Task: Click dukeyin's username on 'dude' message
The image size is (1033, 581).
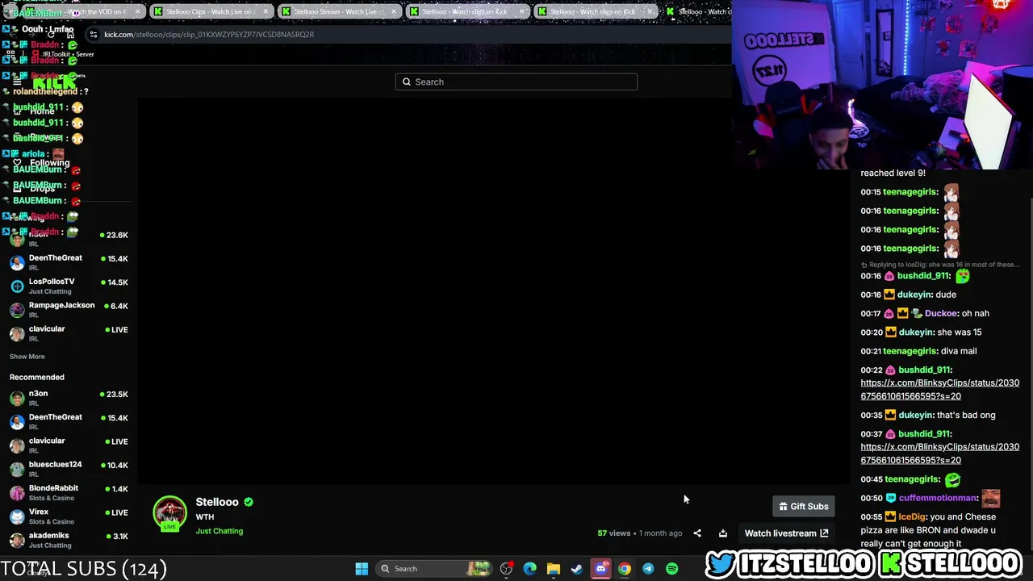Action: click(914, 295)
